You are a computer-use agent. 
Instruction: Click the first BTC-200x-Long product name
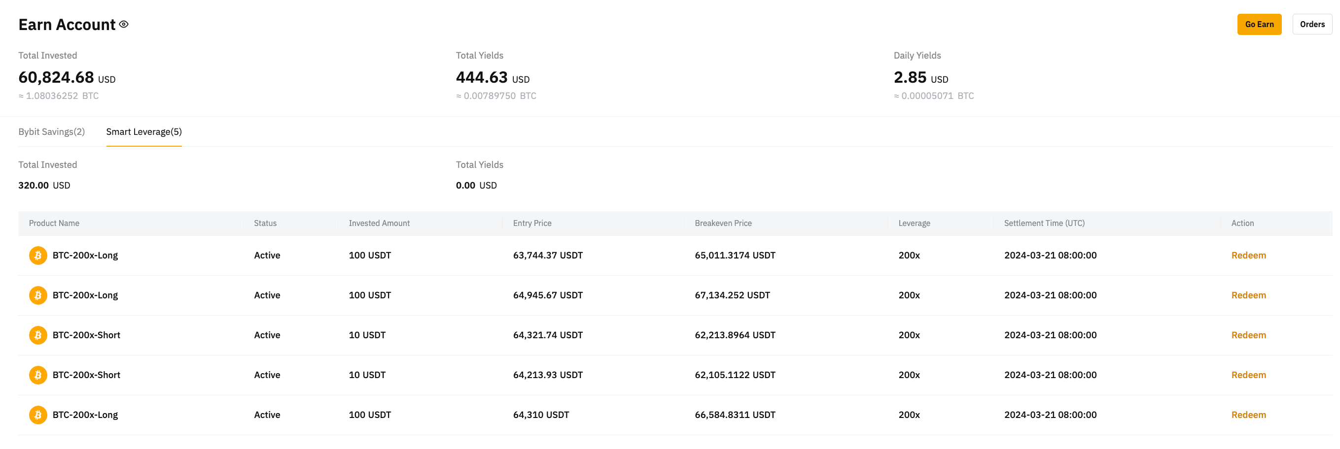click(85, 256)
